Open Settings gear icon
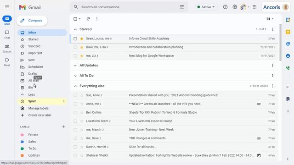This screenshot has height=165, width=294. coord(235,7)
